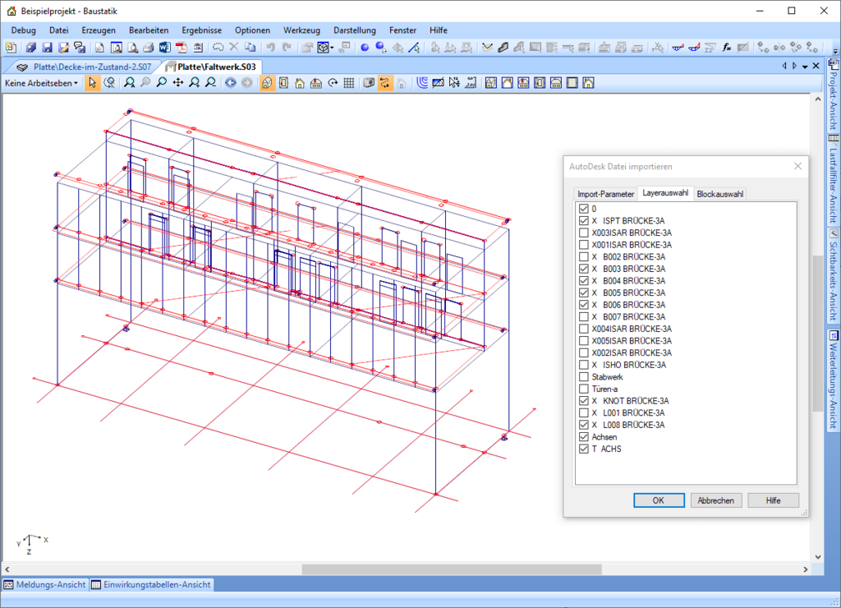Select the arrow pointer tool
841x608 pixels.
(x=93, y=83)
